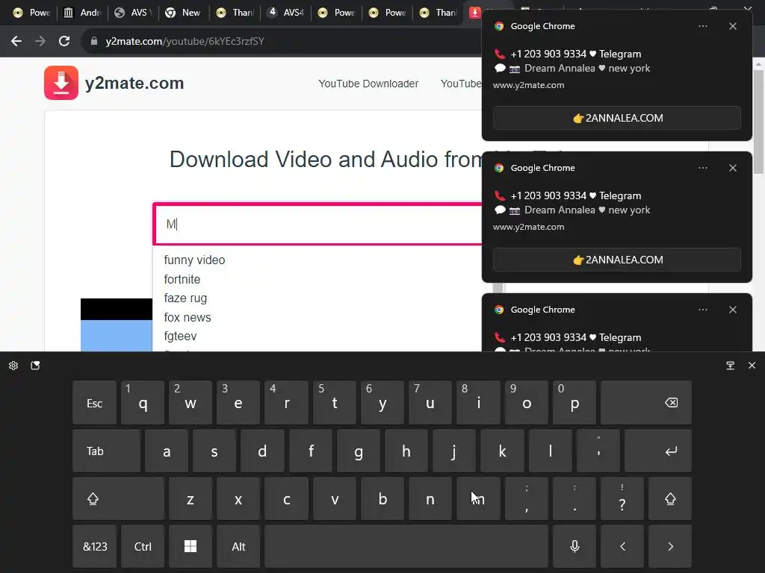The image size is (765, 573).
Task: Click the video thumbnail preview
Action: tap(116, 325)
